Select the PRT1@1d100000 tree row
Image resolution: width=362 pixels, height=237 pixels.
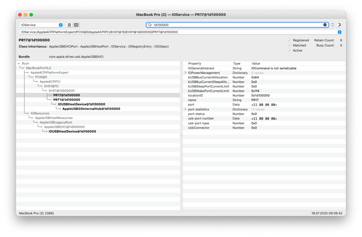[x=98, y=100]
